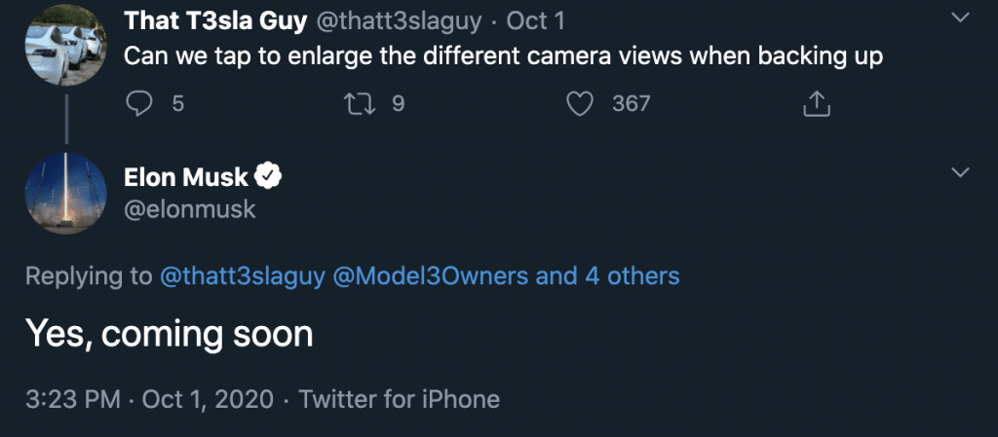Click the share icon on the tweet
Image resolution: width=998 pixels, height=437 pixels.
coord(815,102)
